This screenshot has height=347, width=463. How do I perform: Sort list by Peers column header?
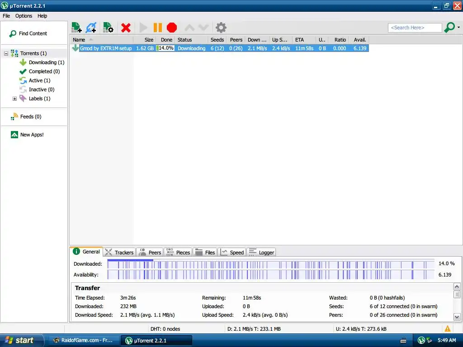(236, 40)
